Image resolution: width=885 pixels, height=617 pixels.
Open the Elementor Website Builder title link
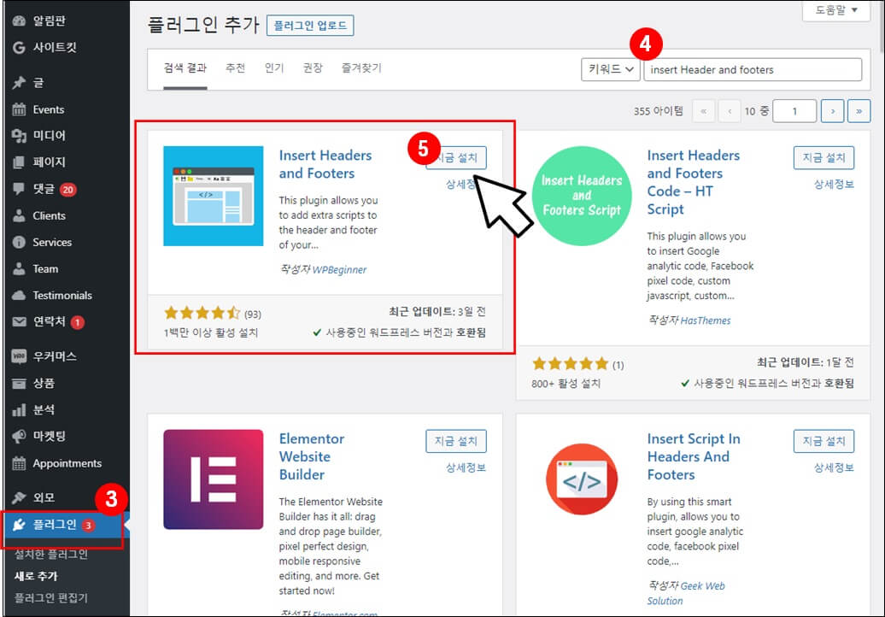pyautogui.click(x=312, y=456)
